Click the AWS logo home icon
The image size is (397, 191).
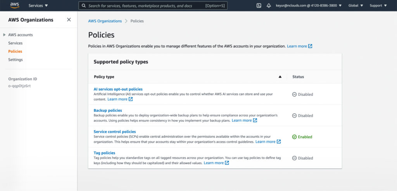click(14, 5)
